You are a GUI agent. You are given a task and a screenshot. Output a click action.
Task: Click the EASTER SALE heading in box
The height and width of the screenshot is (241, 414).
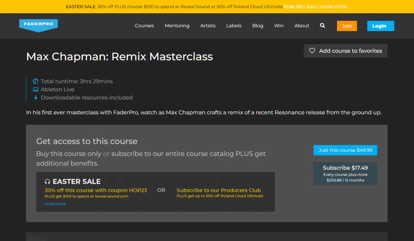77,182
